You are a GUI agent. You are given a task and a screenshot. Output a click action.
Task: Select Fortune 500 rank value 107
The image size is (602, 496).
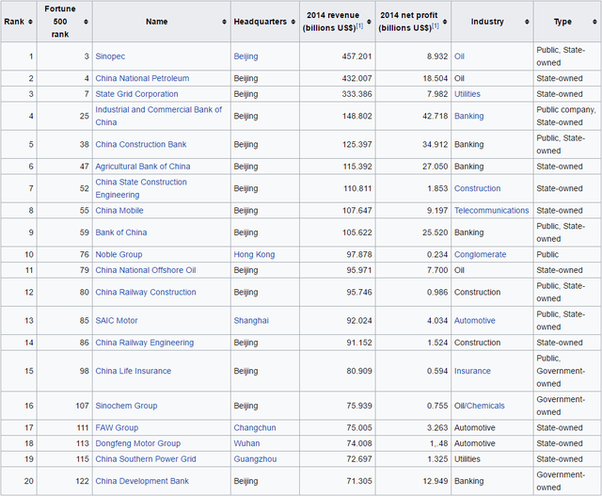pos(82,406)
